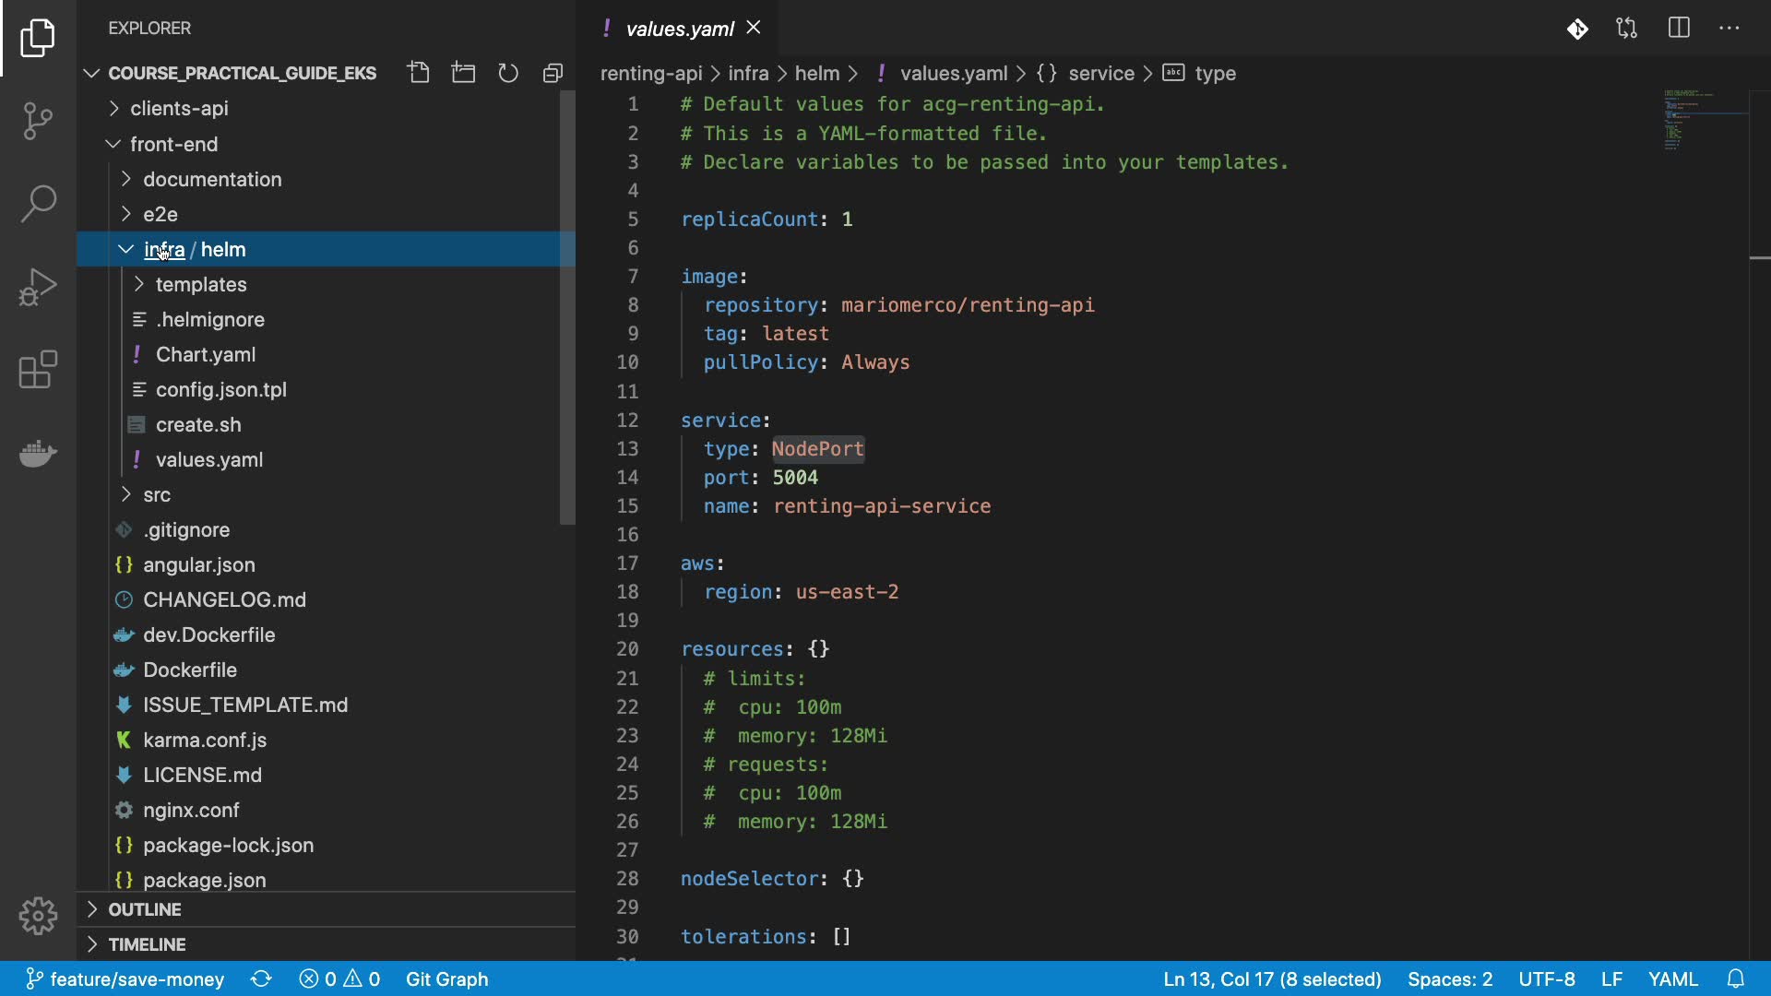The height and width of the screenshot is (996, 1771).
Task: Click the Open Changes icon in editor toolbar
Action: tap(1627, 28)
